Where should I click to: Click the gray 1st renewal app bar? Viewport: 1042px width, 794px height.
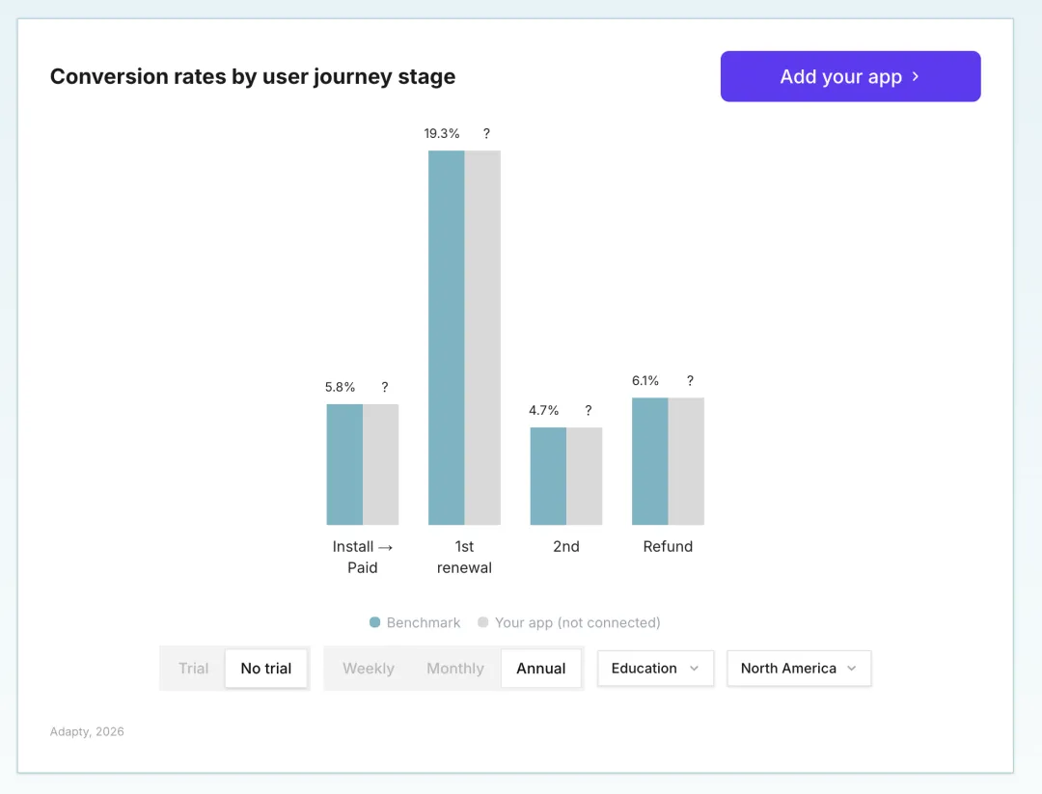click(x=482, y=338)
